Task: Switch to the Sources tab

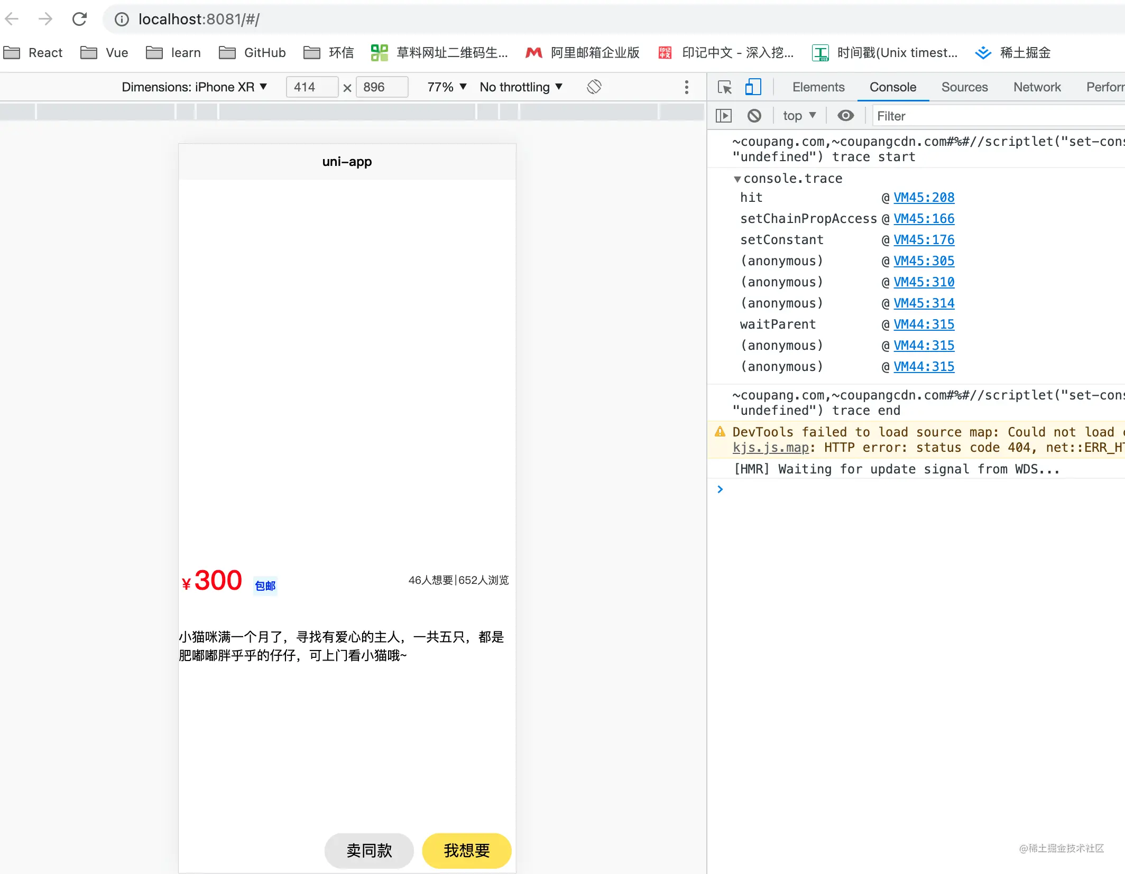Action: 964,87
